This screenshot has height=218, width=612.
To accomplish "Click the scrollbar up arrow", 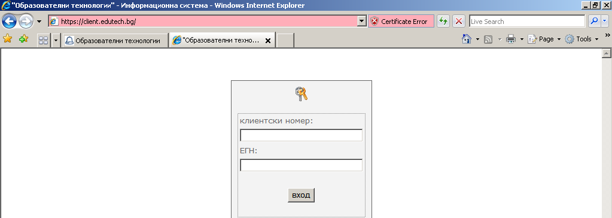I will (x=607, y=53).
